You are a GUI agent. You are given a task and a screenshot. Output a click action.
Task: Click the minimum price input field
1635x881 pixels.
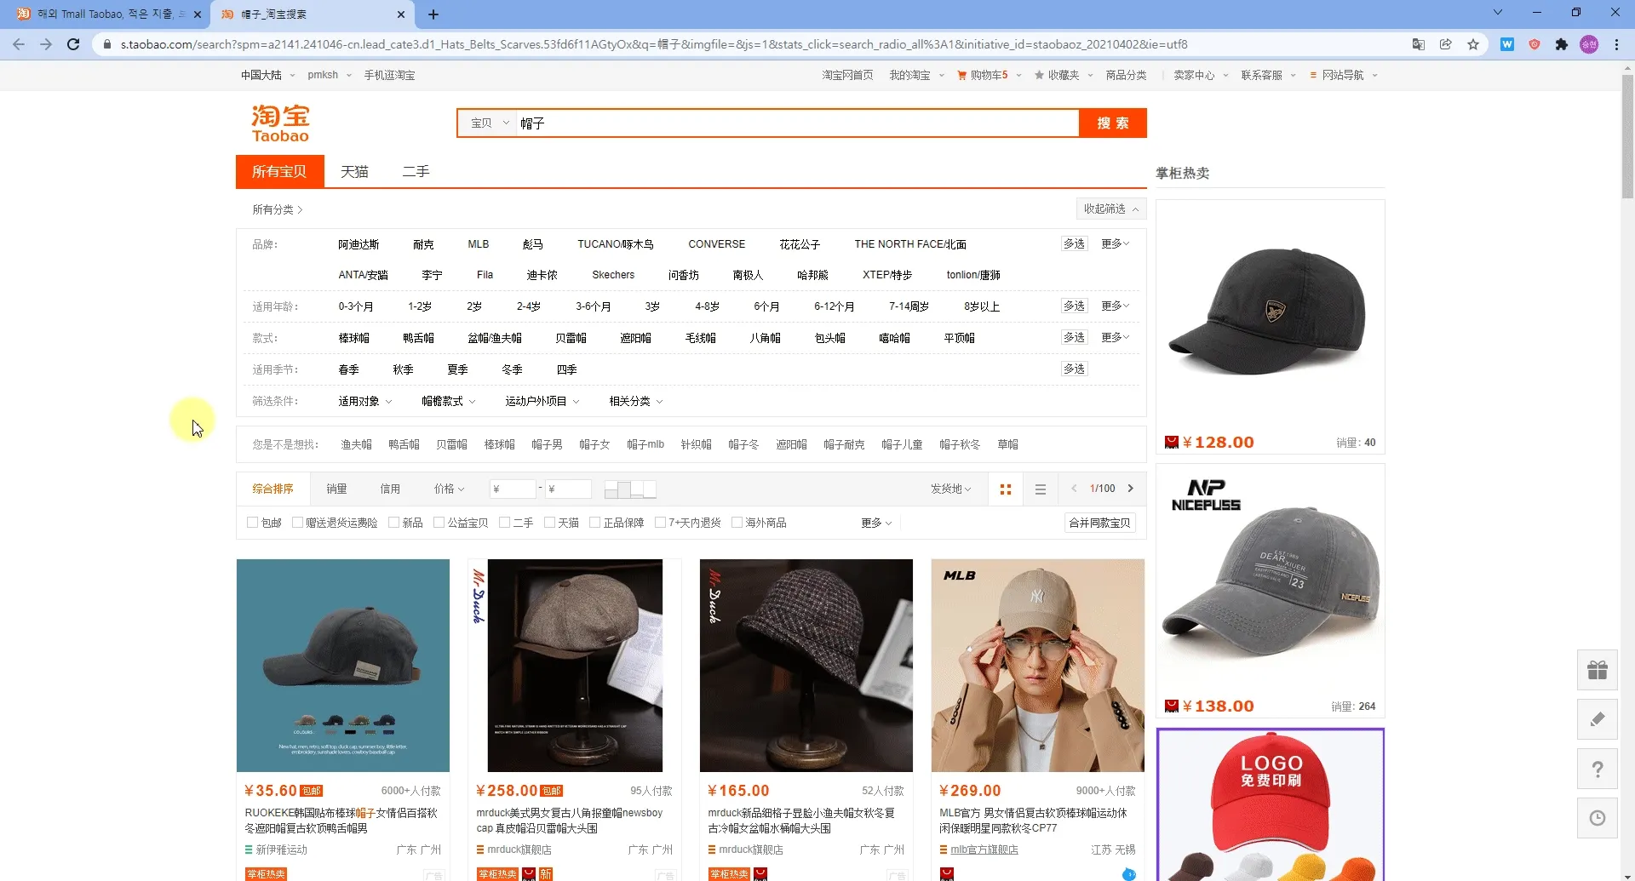pos(513,489)
